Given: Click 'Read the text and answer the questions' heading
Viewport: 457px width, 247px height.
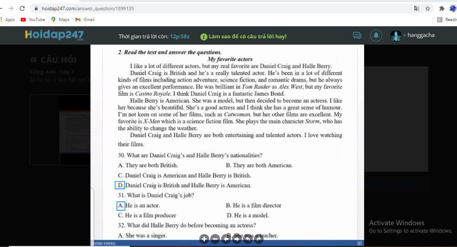Looking at the screenshot, I should [170, 52].
